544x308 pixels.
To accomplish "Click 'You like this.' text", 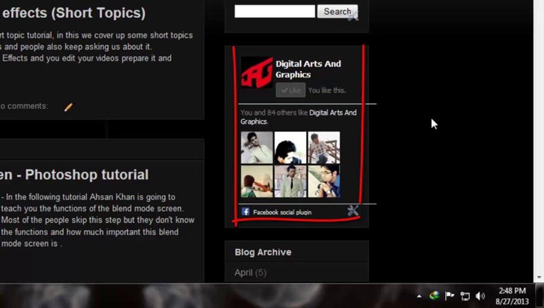I will pos(327,90).
